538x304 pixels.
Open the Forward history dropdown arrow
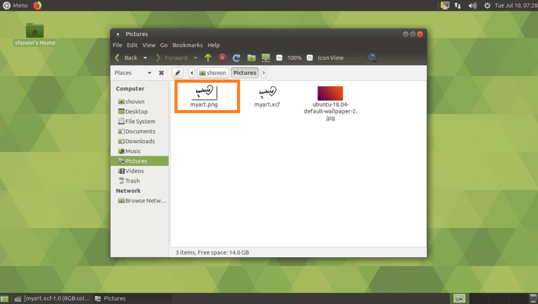(195, 58)
